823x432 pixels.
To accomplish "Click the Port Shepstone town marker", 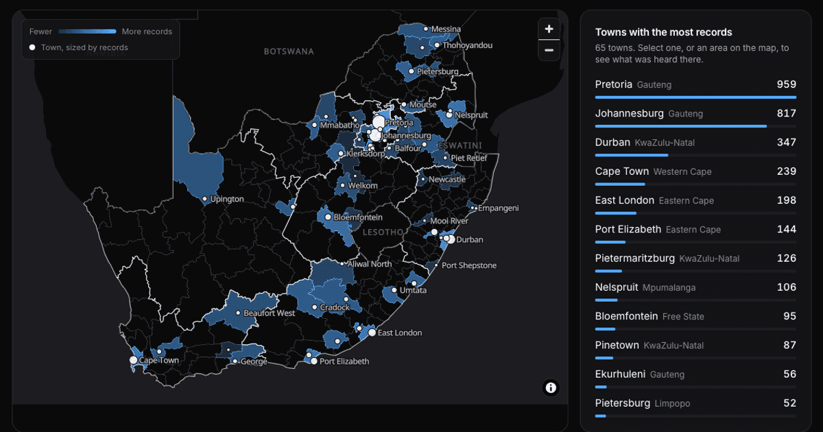I will coord(436,265).
